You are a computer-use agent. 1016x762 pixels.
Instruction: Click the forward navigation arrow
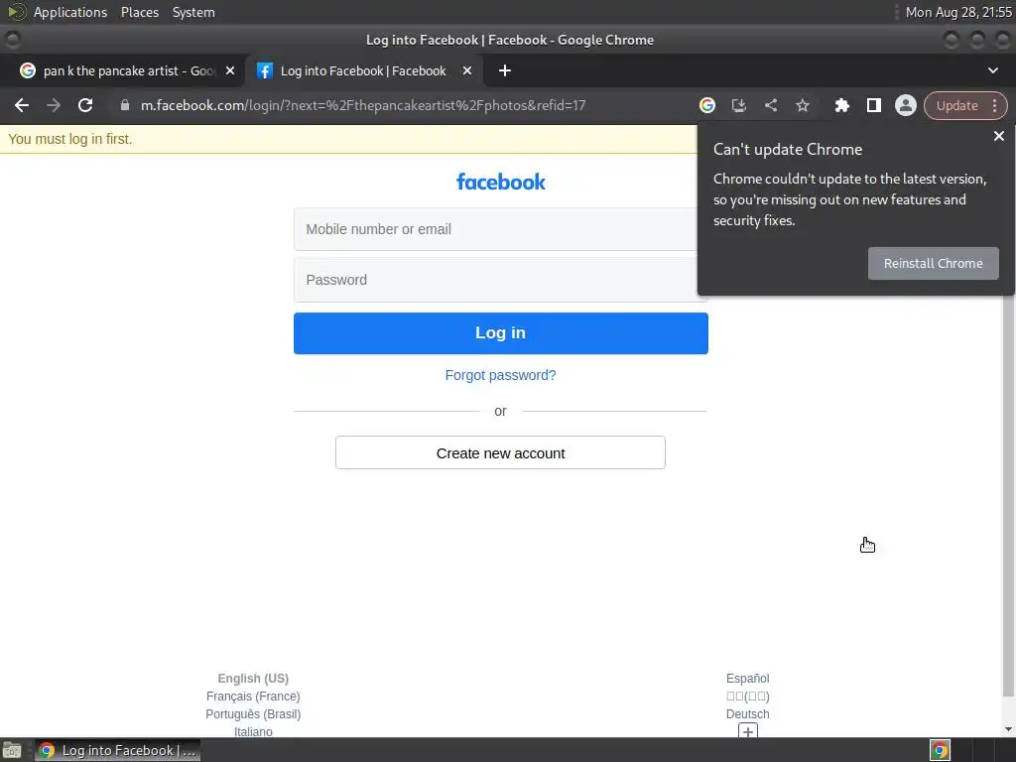pos(54,105)
